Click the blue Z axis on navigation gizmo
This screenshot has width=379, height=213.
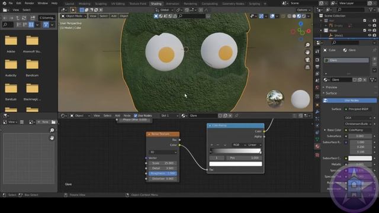[301, 24]
